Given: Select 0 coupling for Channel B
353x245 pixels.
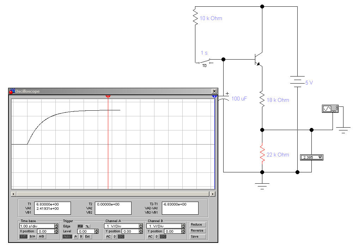Looking at the screenshot, I should [x=157, y=237].
